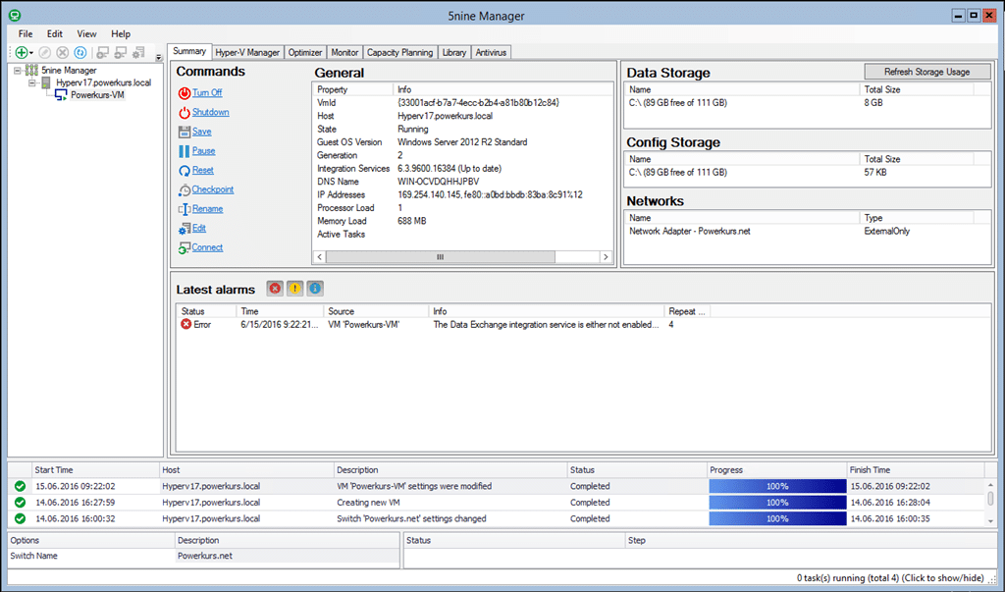1005x592 pixels.
Task: Click General table scroll-left arrow
Action: 320,257
